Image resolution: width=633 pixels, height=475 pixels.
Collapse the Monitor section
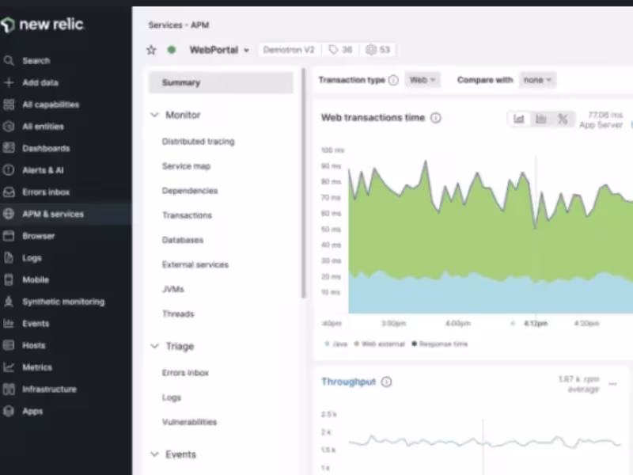(154, 115)
